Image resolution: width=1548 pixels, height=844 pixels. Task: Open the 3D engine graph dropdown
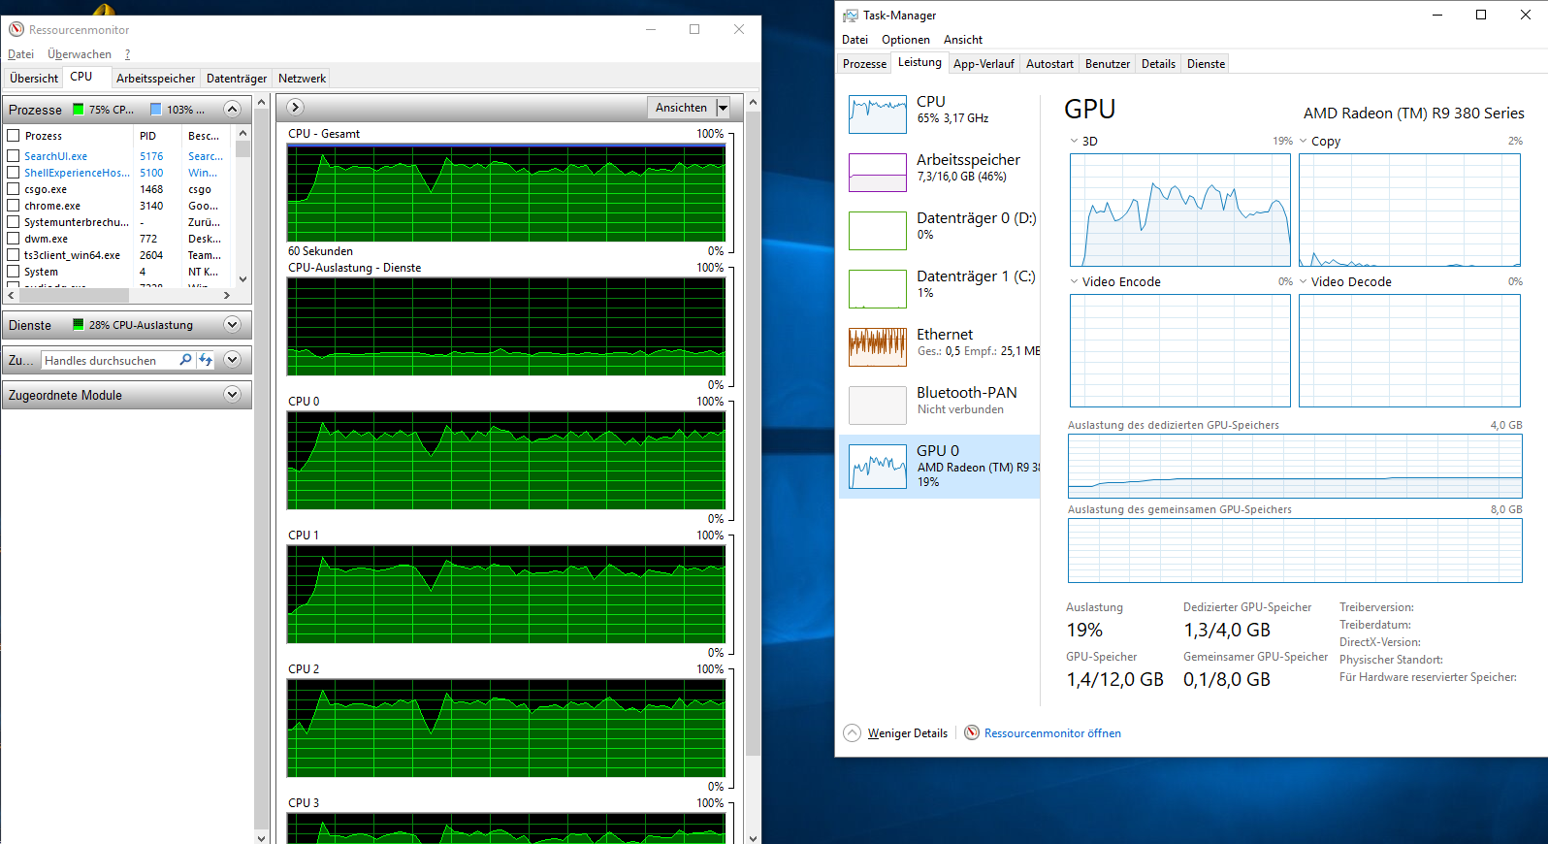click(1074, 142)
